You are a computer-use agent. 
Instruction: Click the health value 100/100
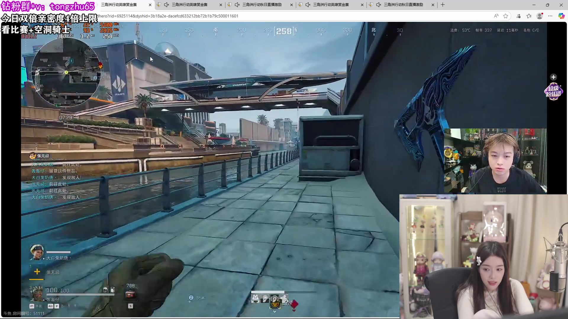tap(58, 290)
